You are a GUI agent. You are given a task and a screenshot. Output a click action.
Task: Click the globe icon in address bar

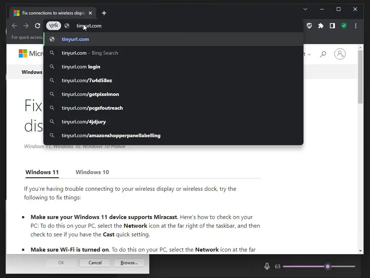pyautogui.click(x=67, y=26)
